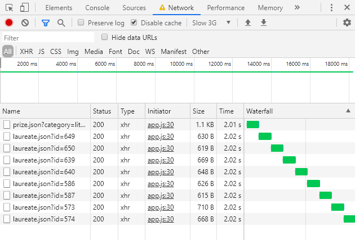Uncheck the Disable cache checkbox
Viewport: 355px width, 240px height.
pyautogui.click(x=134, y=23)
